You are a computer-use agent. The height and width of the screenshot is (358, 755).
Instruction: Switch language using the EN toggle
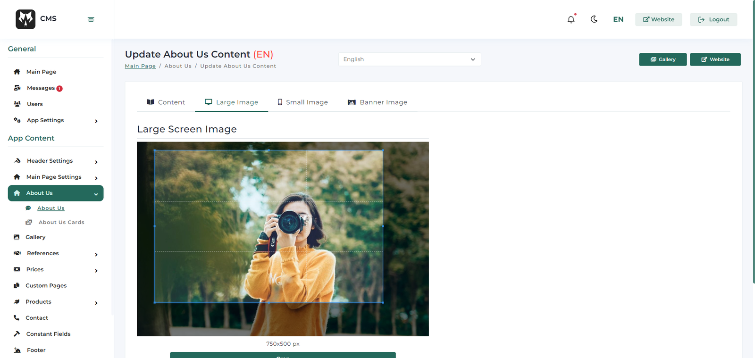(618, 19)
